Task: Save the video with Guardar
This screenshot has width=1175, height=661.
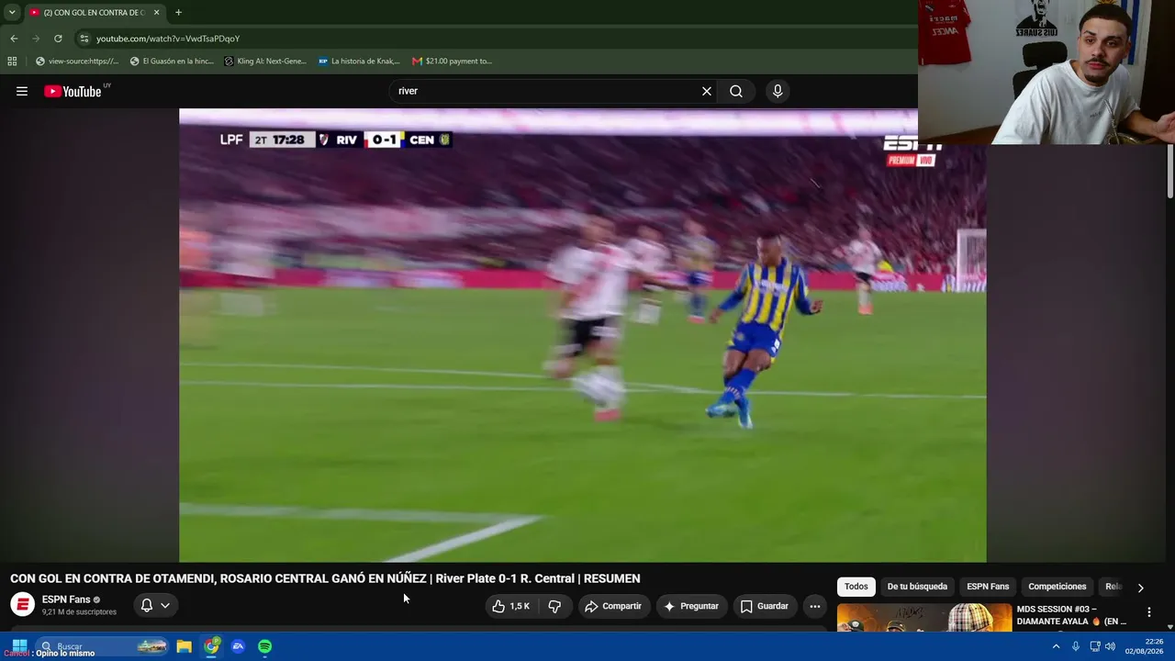Action: (x=764, y=606)
